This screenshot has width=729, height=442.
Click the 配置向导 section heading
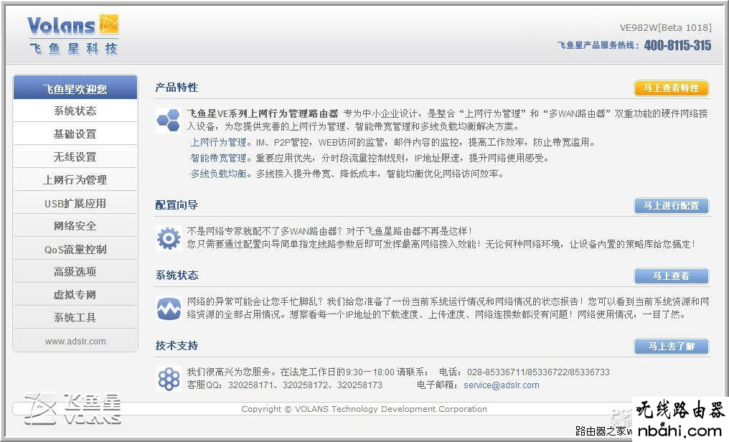(177, 205)
